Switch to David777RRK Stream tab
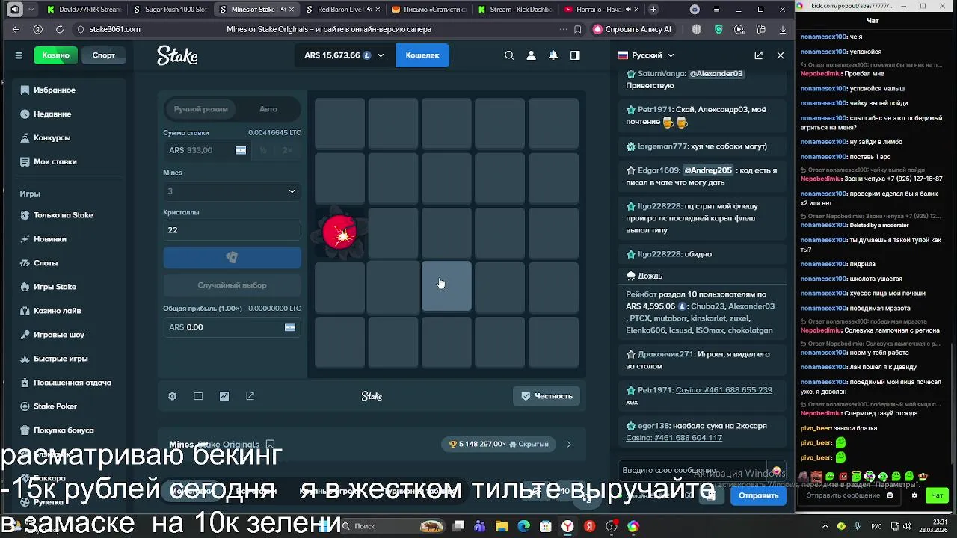957x538 pixels. coord(84,10)
